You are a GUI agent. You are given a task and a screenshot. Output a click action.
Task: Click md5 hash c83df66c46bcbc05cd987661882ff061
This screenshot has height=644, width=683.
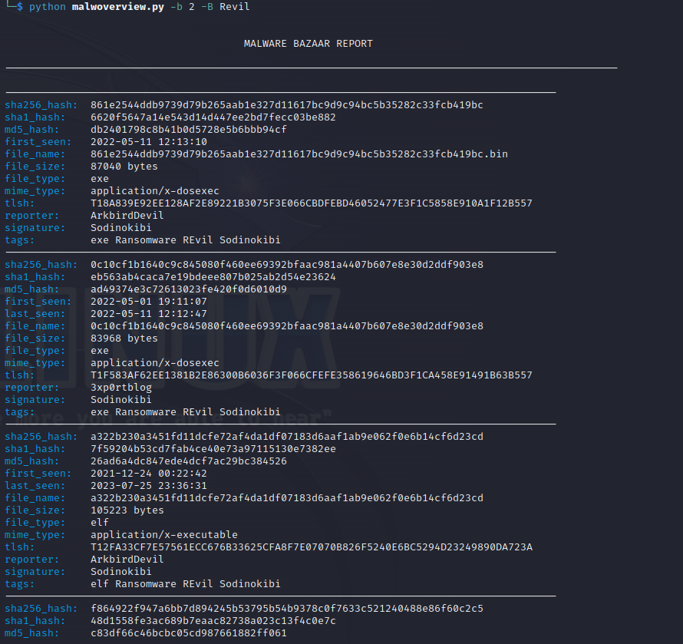(189, 633)
